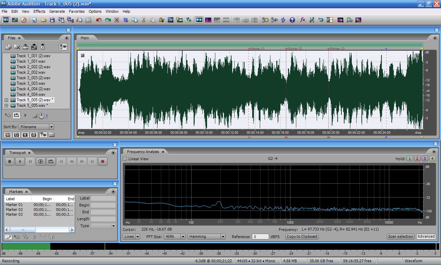
Task: Click the Stop button in Transport
Action: pos(10,161)
